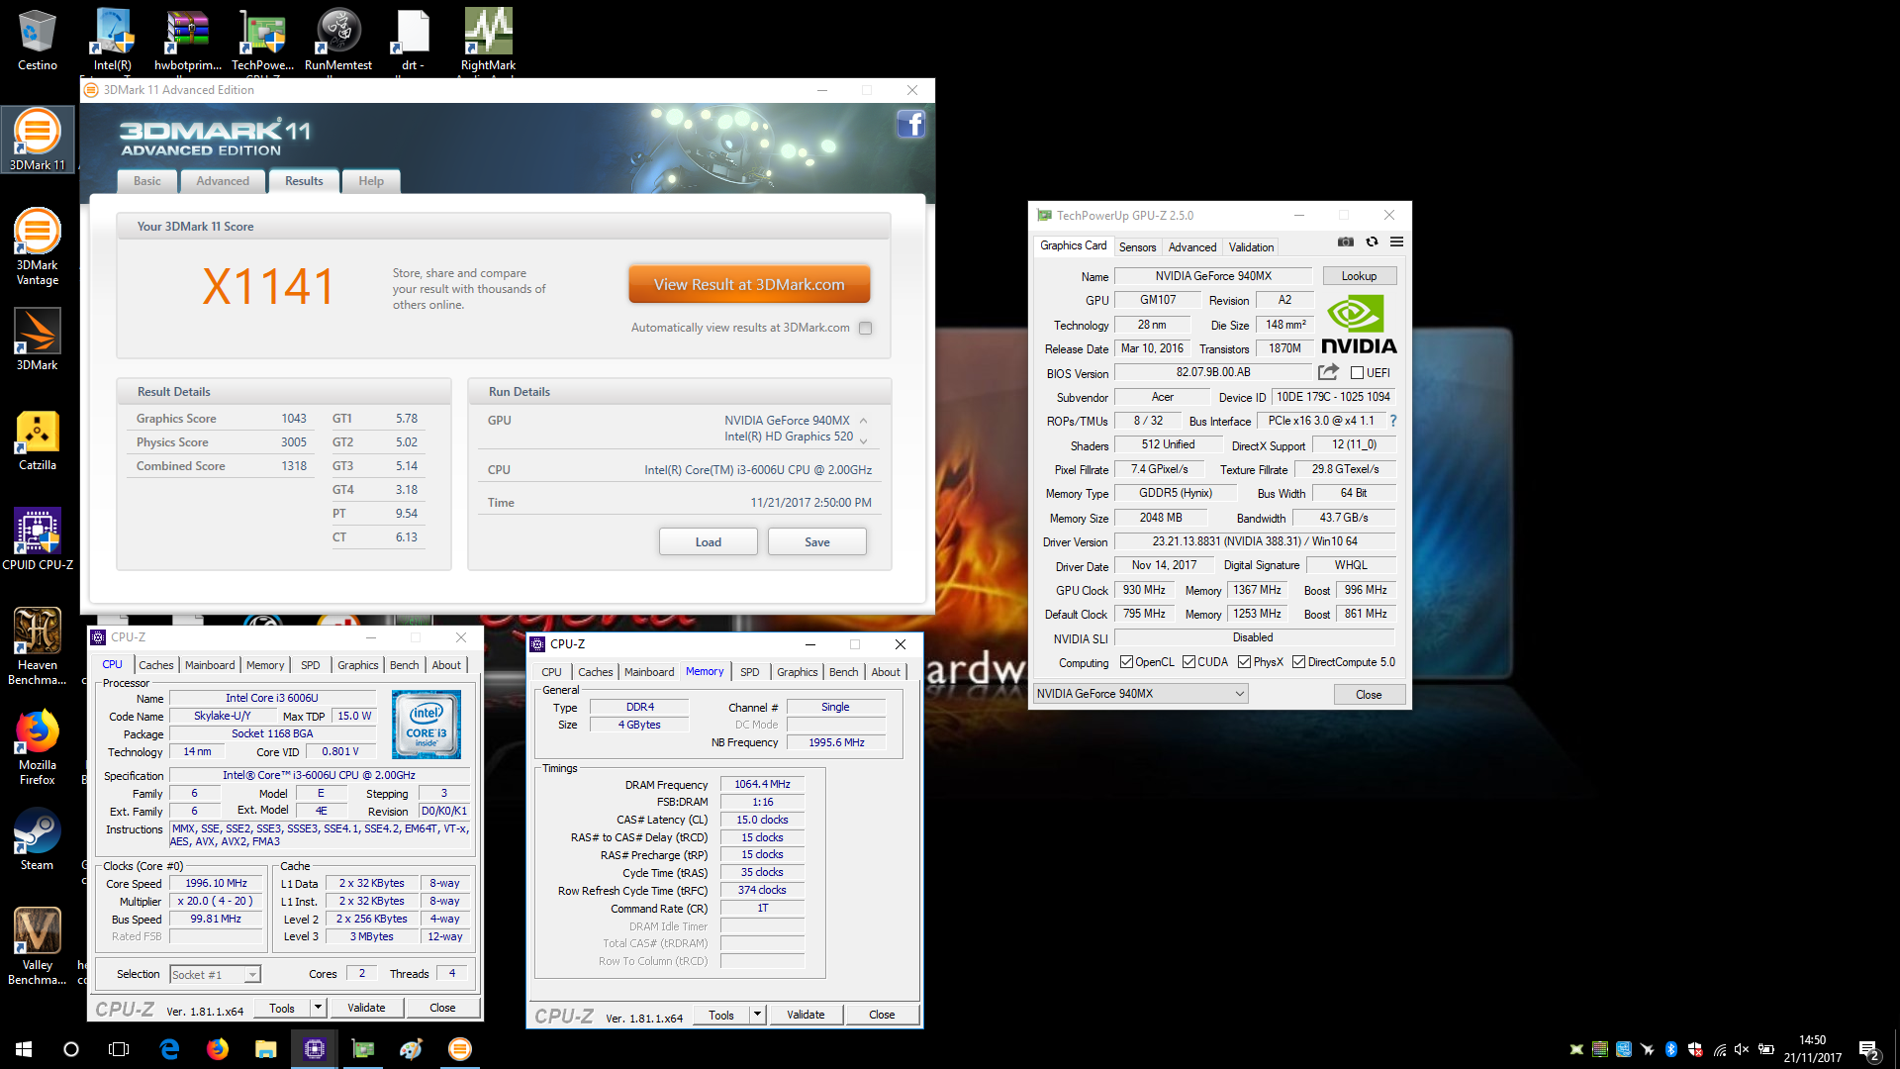
Task: Toggle the DirectCompute 5.0 checkbox
Action: [1298, 662]
